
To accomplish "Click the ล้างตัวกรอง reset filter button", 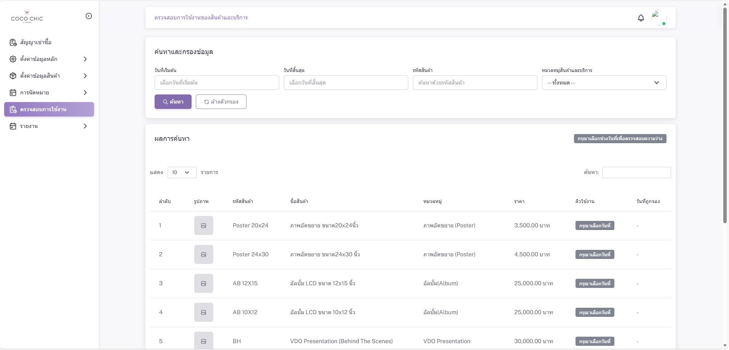I will (x=221, y=102).
